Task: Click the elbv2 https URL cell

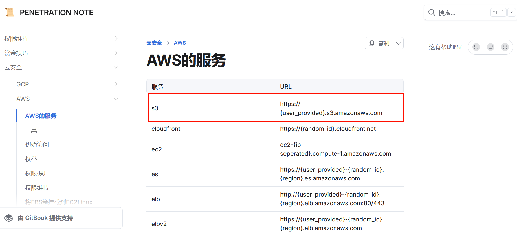Action: [339, 222]
